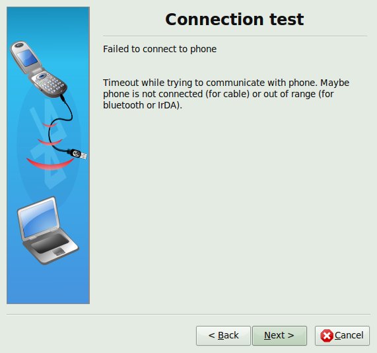
Task: Click the "Connection test" heading
Action: tap(234, 19)
